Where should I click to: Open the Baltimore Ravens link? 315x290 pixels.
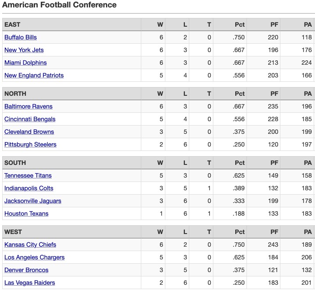tap(28, 106)
